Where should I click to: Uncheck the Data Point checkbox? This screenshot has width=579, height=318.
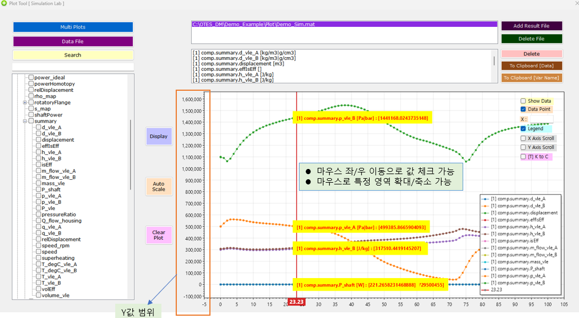pos(523,109)
